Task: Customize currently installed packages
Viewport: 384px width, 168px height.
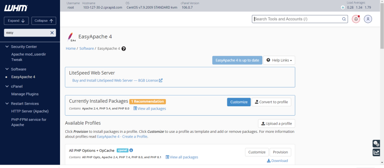Action: click(239, 102)
